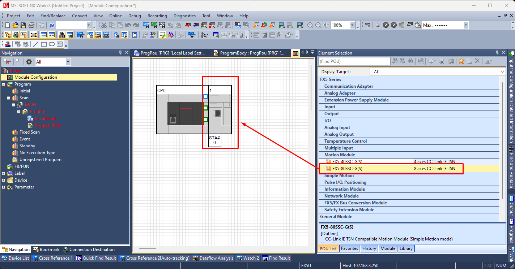
Task: Switch to the Library tab
Action: pyautogui.click(x=406, y=248)
